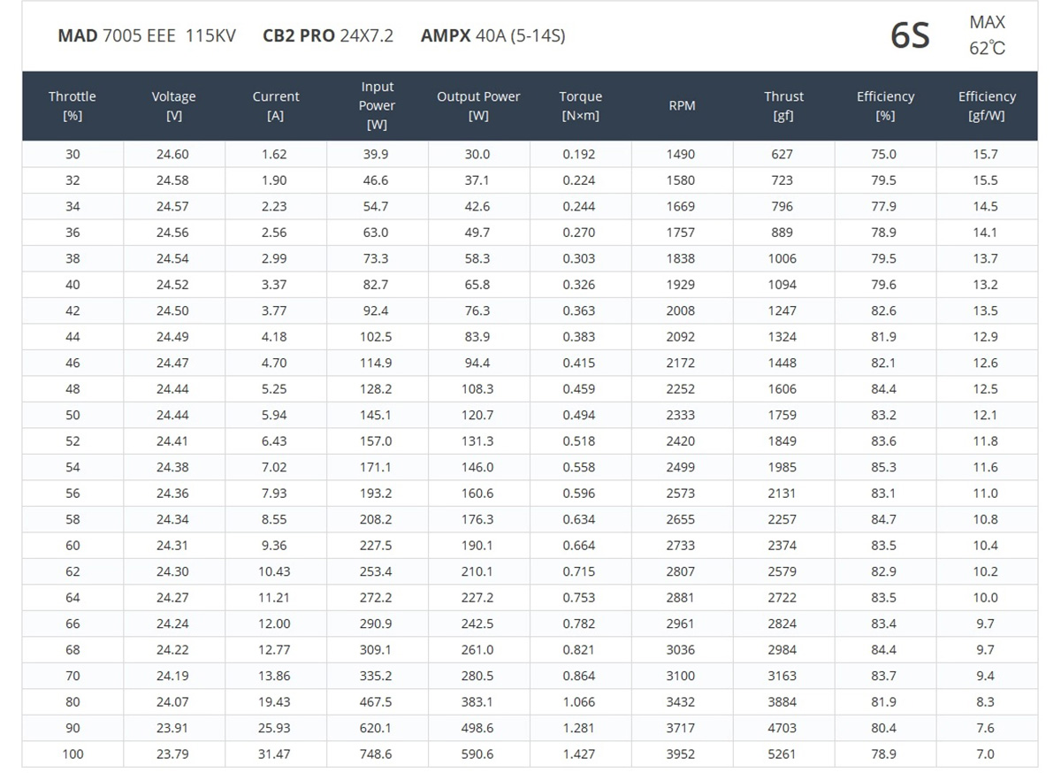Click the AMPX 40A (5-14S) label

[x=492, y=36]
